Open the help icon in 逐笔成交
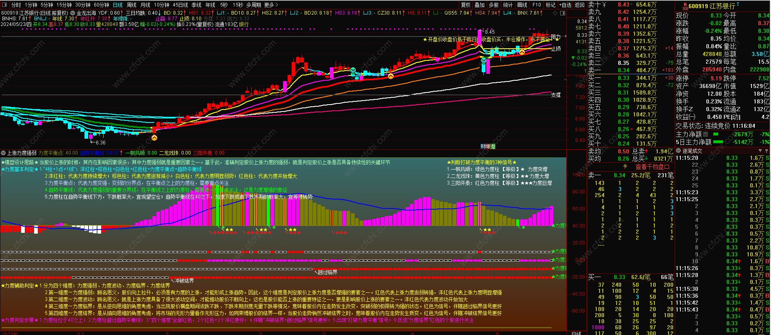This screenshot has width=771, height=335. [766, 151]
